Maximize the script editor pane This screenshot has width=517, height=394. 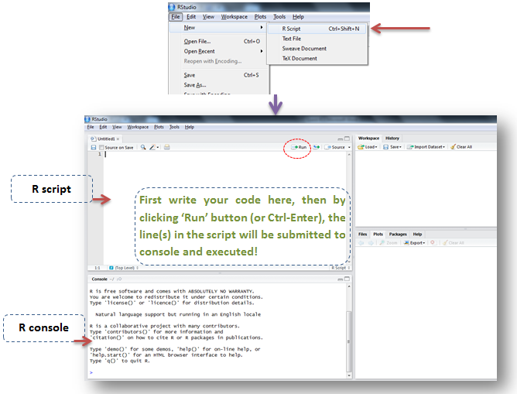347,139
